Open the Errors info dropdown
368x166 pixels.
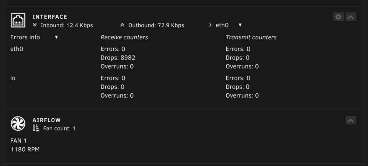click(x=34, y=37)
